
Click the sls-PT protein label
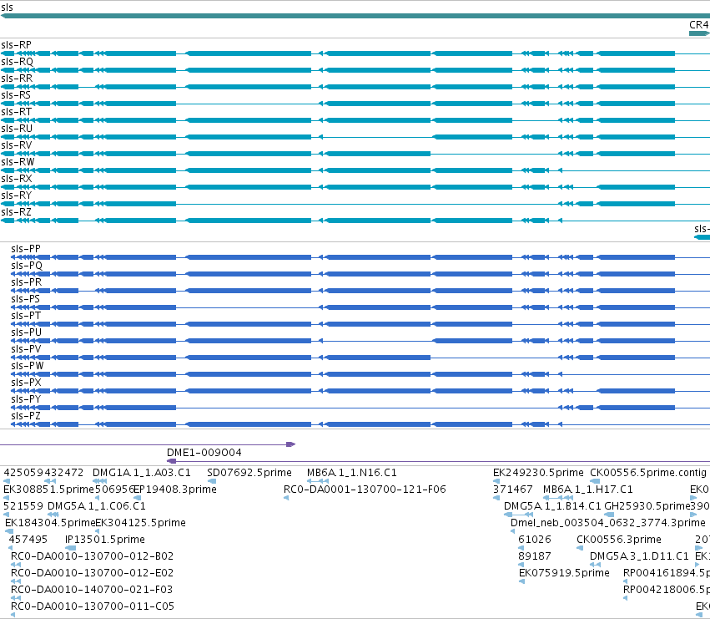(26, 315)
